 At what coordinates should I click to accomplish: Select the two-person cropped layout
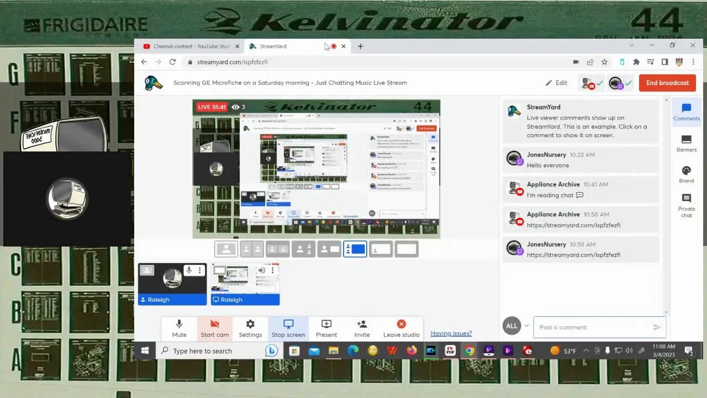pos(252,249)
